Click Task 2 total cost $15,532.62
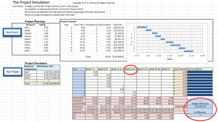 [x=119, y=31]
